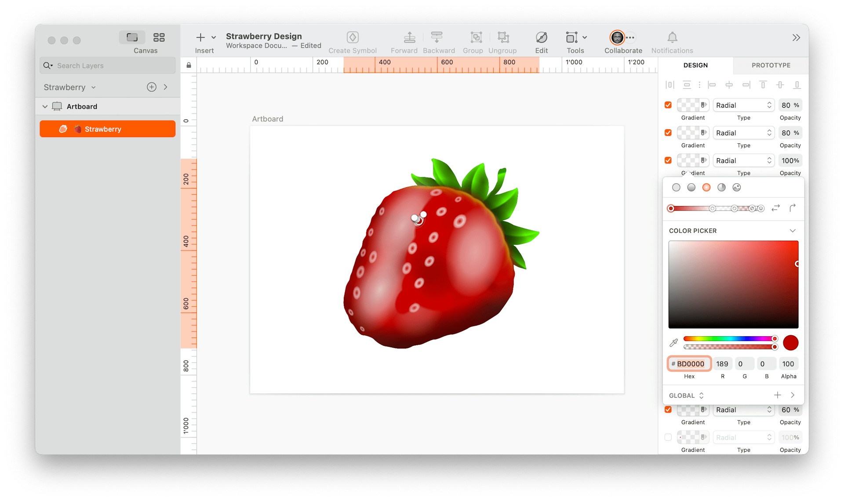Select the linear gradient fill style

click(691, 187)
